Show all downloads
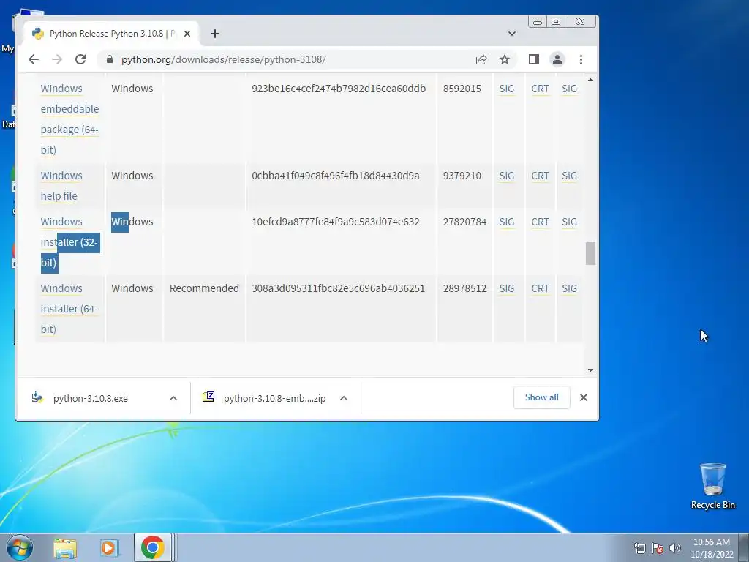The width and height of the screenshot is (749, 562). tap(542, 397)
